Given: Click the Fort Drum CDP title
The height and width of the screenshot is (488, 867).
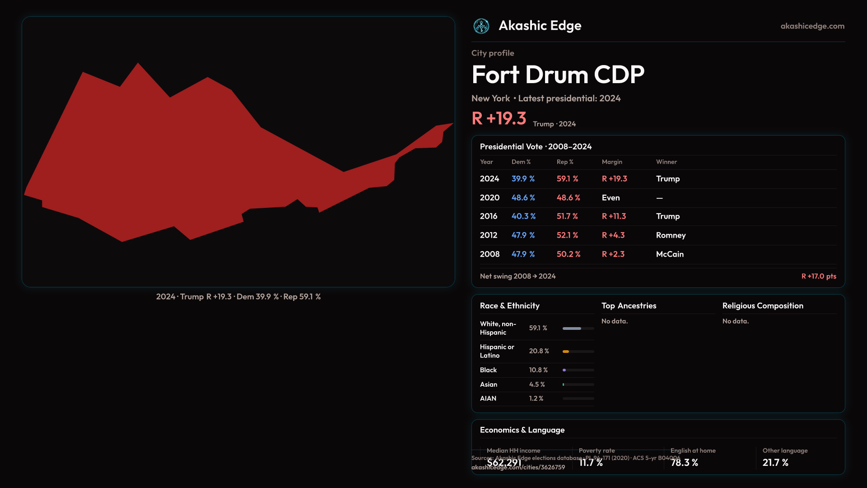Looking at the screenshot, I should tap(558, 75).
